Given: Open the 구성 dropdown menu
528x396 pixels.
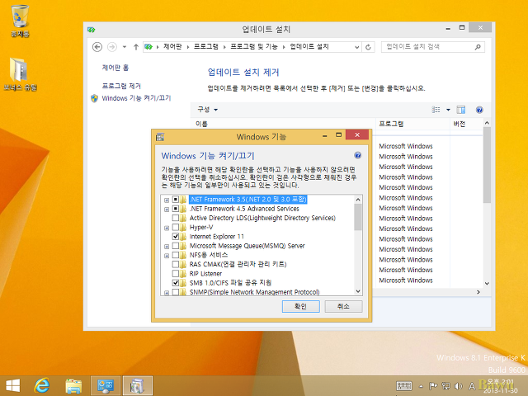Looking at the screenshot, I should [x=207, y=110].
